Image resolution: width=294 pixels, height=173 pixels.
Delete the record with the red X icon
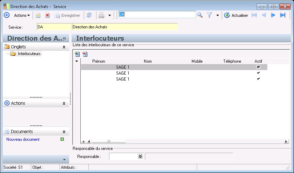coord(47,15)
